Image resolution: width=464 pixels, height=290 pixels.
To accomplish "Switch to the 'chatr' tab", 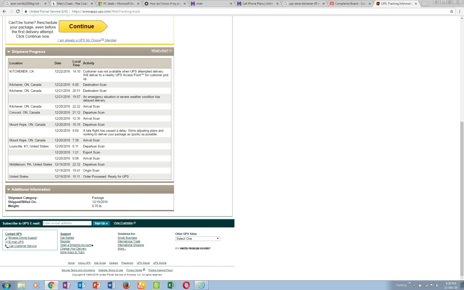I will [x=211, y=3].
